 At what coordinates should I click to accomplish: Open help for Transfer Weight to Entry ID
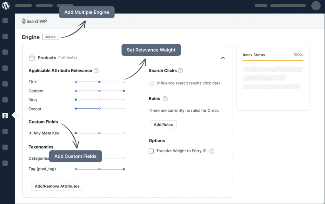tap(212, 151)
